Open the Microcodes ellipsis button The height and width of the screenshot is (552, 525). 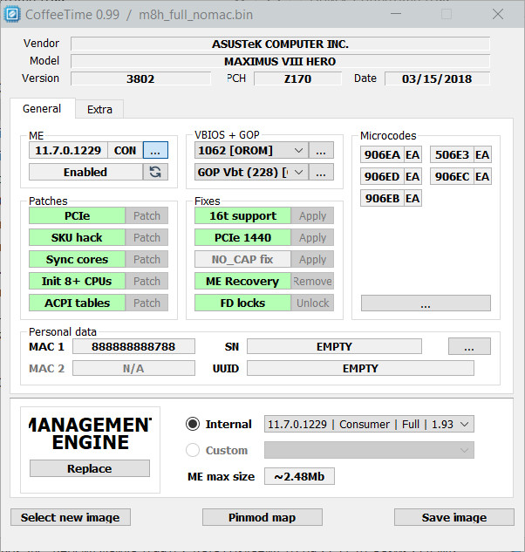[x=426, y=303]
